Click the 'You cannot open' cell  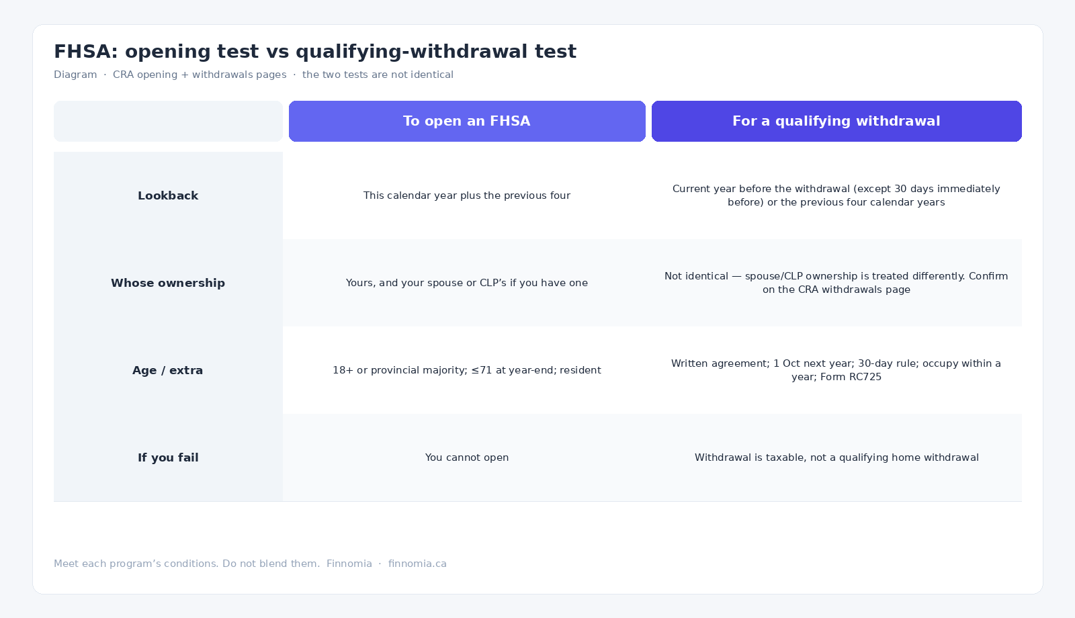[467, 457]
